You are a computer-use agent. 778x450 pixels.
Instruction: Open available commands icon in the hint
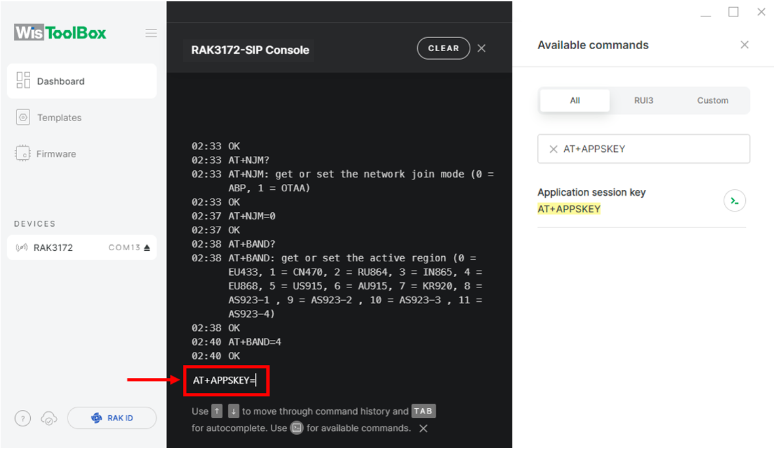297,428
